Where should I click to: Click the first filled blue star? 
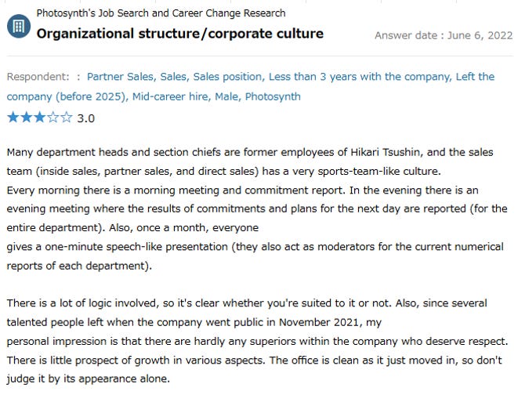click(x=13, y=118)
